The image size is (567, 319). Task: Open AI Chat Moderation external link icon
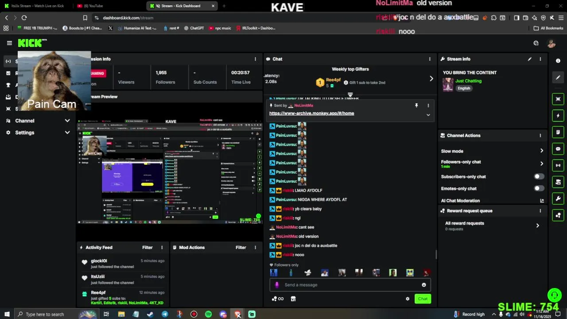click(x=542, y=201)
